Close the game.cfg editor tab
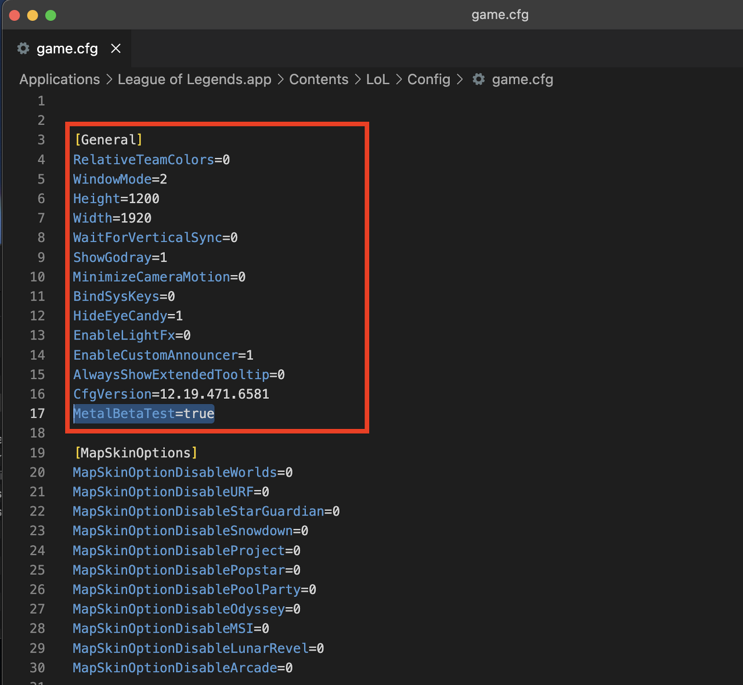This screenshot has height=685, width=743. tap(116, 49)
